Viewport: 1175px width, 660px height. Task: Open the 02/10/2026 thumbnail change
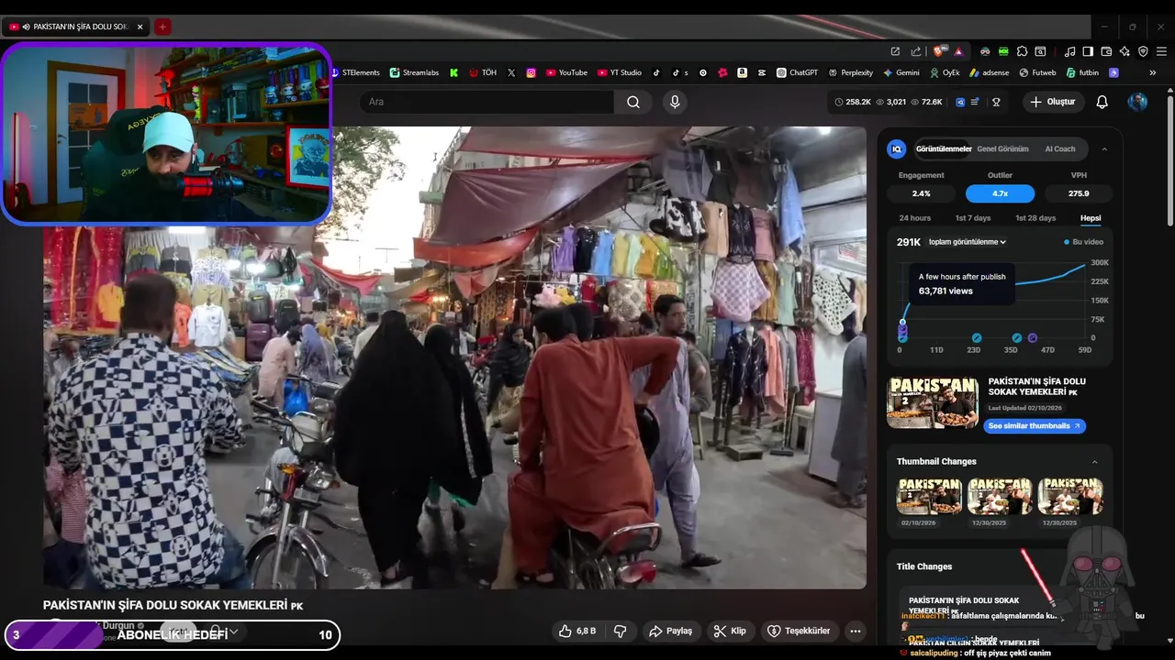coord(929,496)
